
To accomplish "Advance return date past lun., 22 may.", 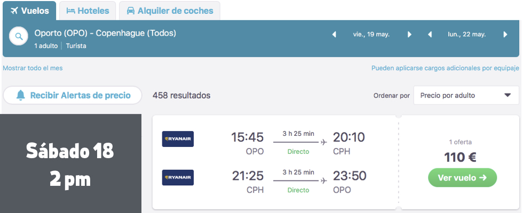I will coord(505,35).
